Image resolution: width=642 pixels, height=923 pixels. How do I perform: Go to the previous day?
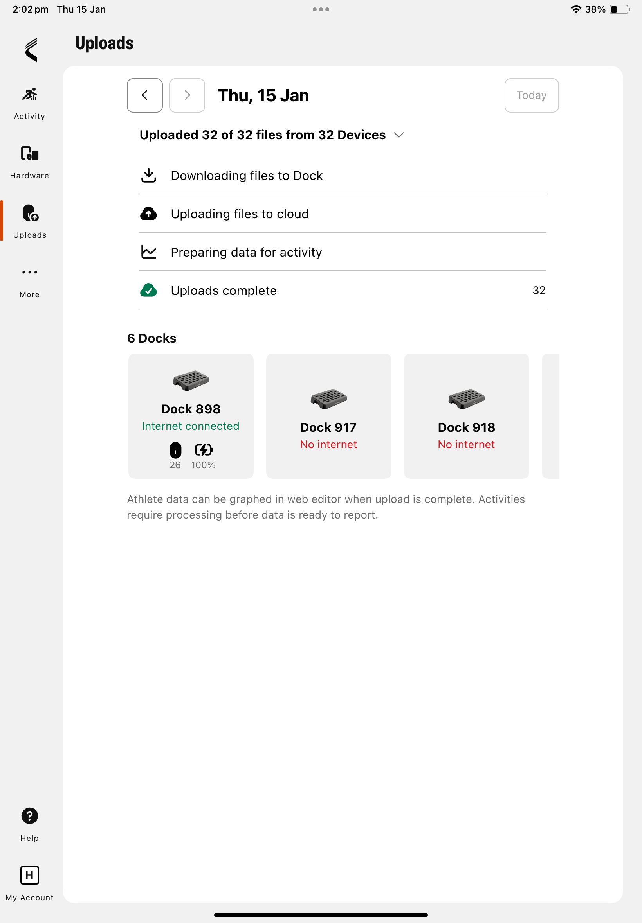pyautogui.click(x=145, y=95)
